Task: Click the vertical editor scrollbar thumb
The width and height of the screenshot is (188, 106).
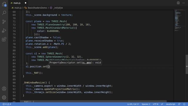Action: (187, 64)
